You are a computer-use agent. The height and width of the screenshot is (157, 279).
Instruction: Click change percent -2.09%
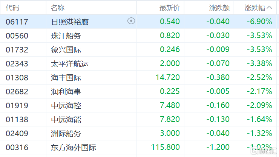pos(259,105)
